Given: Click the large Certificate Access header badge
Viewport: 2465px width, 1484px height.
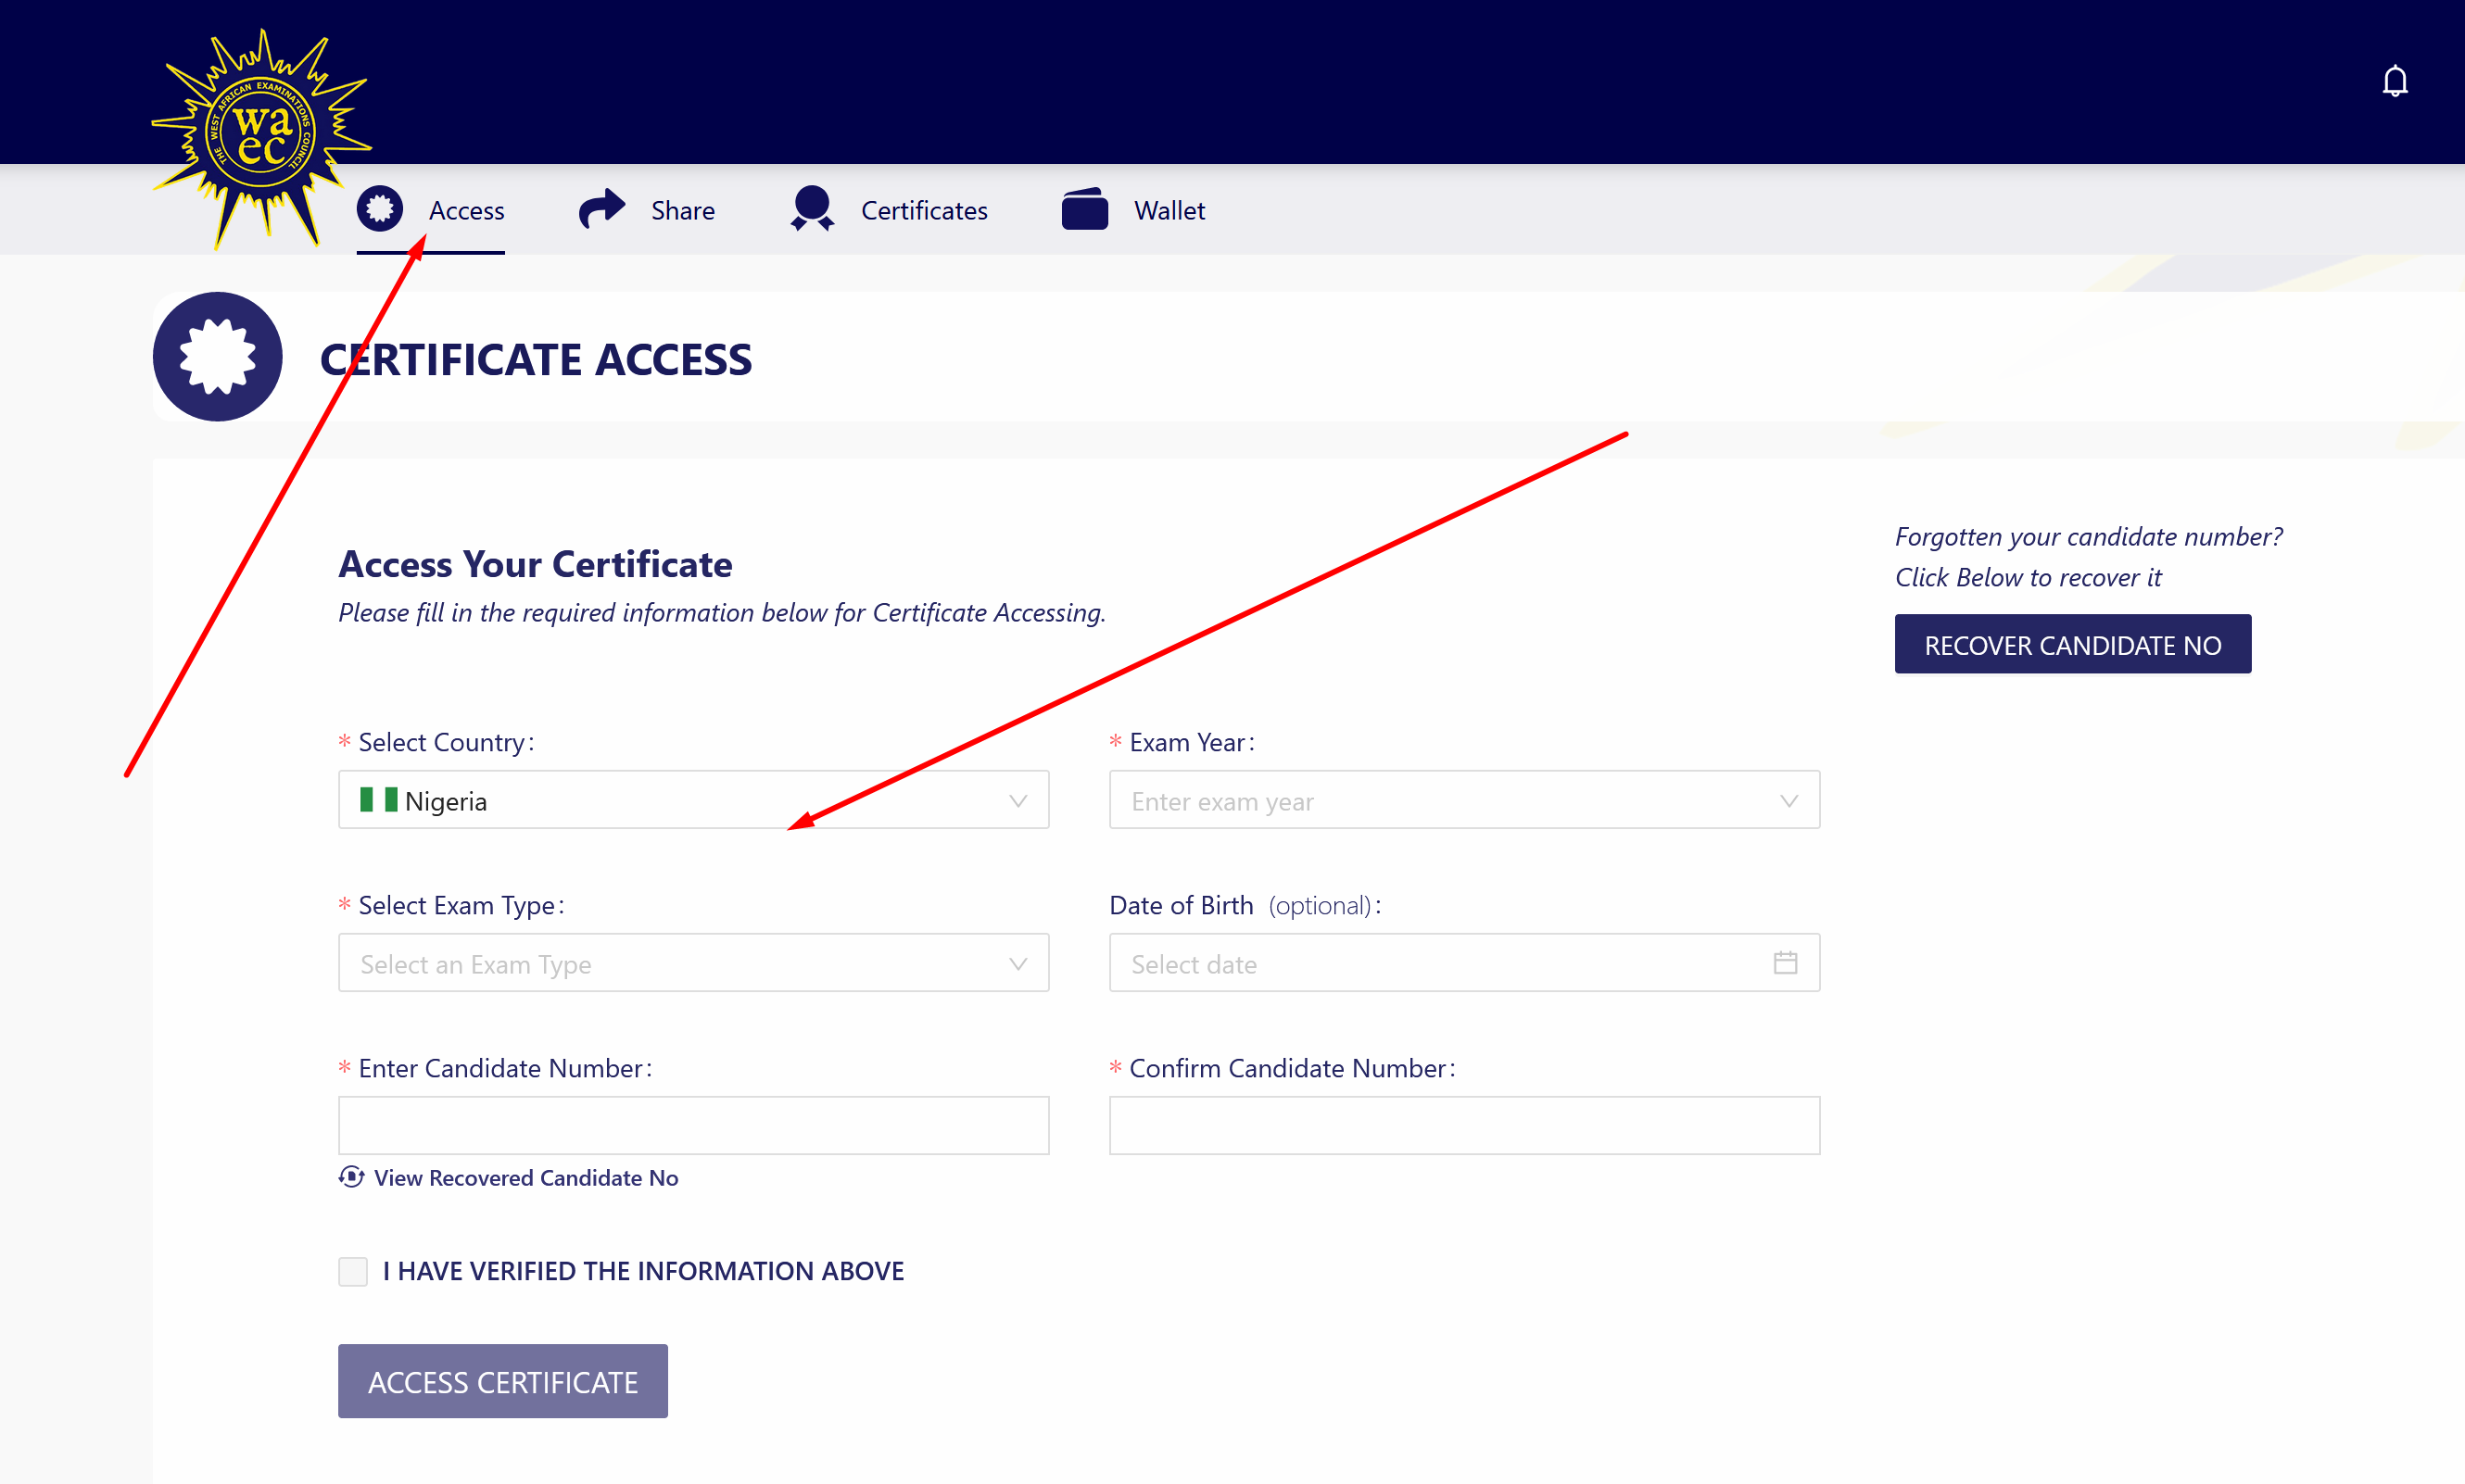Looking at the screenshot, I should pos(218,357).
